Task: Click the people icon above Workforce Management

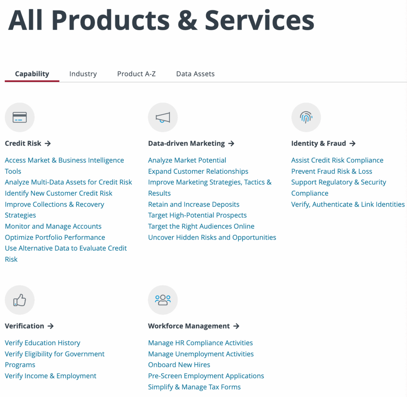Action: coord(163,300)
